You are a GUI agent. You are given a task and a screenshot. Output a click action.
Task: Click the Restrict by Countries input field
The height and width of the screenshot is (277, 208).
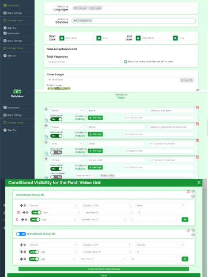(x=134, y=21)
